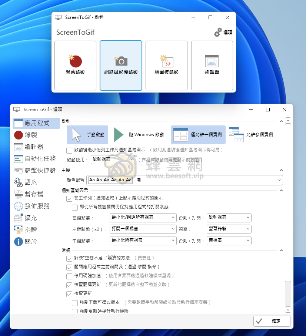The image size is (306, 336).
Task: Open the 編輯器 section in the options sidebar
Action: 36,147
